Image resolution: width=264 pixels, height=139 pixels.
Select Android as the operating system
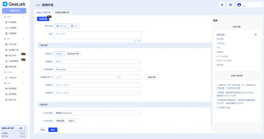61,26
